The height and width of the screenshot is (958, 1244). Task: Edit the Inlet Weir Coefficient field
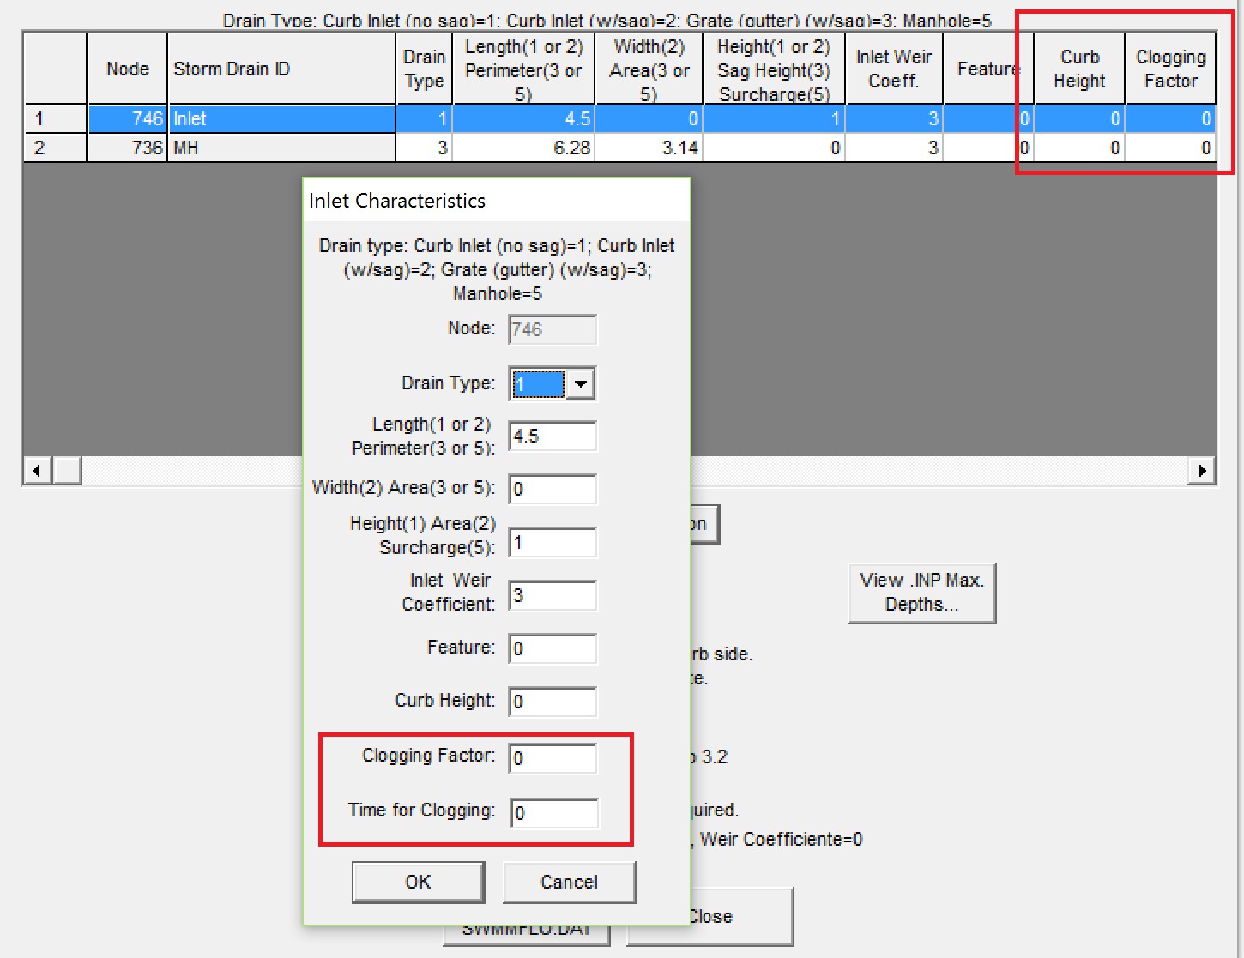pyautogui.click(x=553, y=595)
